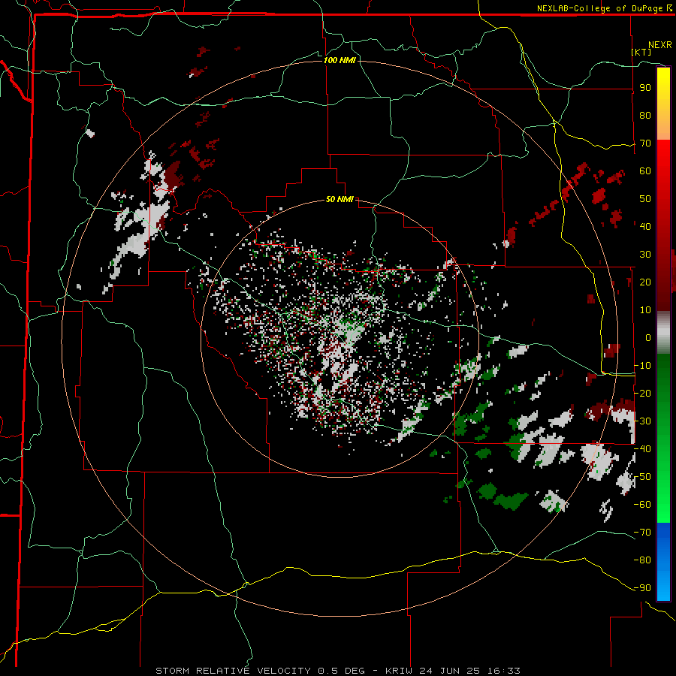
Task: Click the -70 scale value
Action: [642, 532]
